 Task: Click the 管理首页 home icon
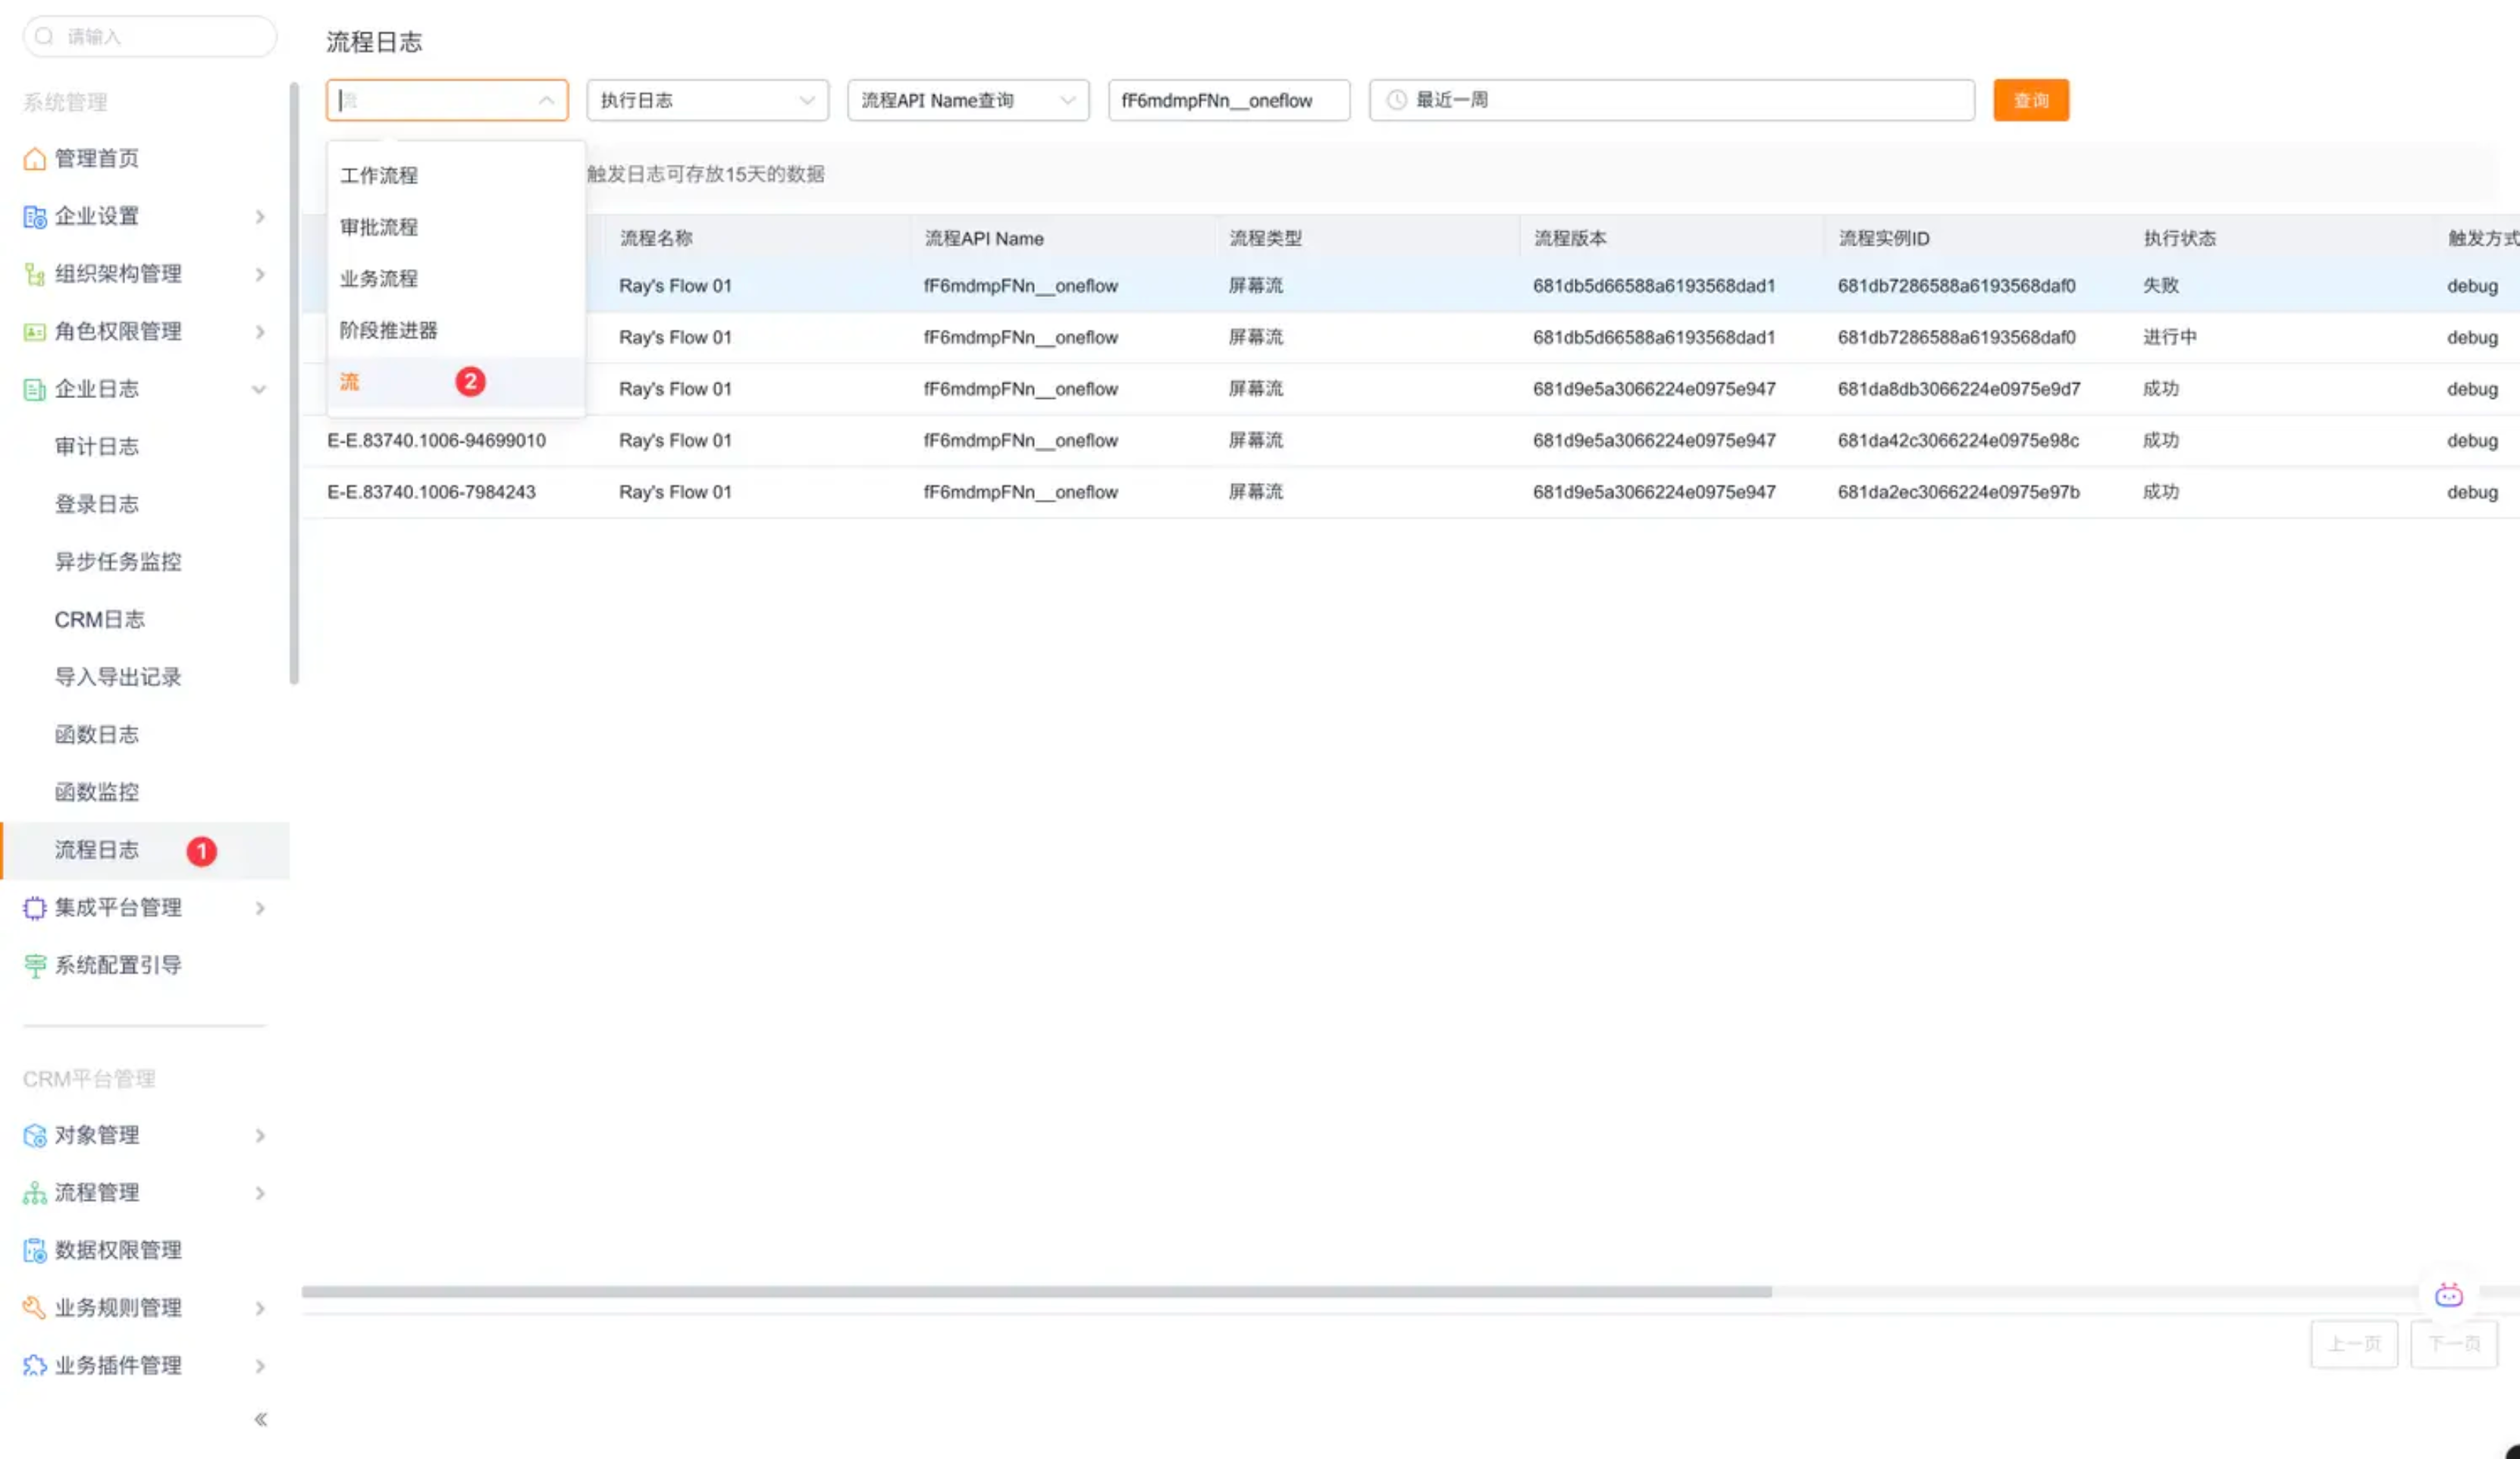pos(34,159)
